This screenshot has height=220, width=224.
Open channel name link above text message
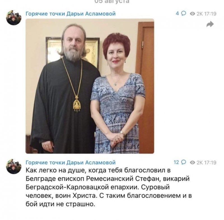pyautogui.click(x=71, y=162)
